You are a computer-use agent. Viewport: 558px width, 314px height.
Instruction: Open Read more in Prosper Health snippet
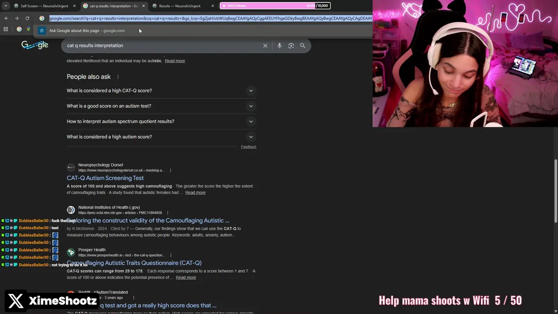(x=186, y=277)
